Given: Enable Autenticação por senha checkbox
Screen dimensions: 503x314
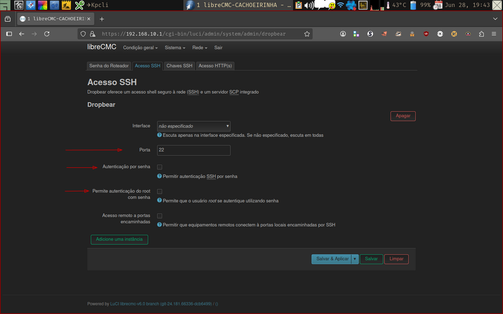Looking at the screenshot, I should [160, 167].
